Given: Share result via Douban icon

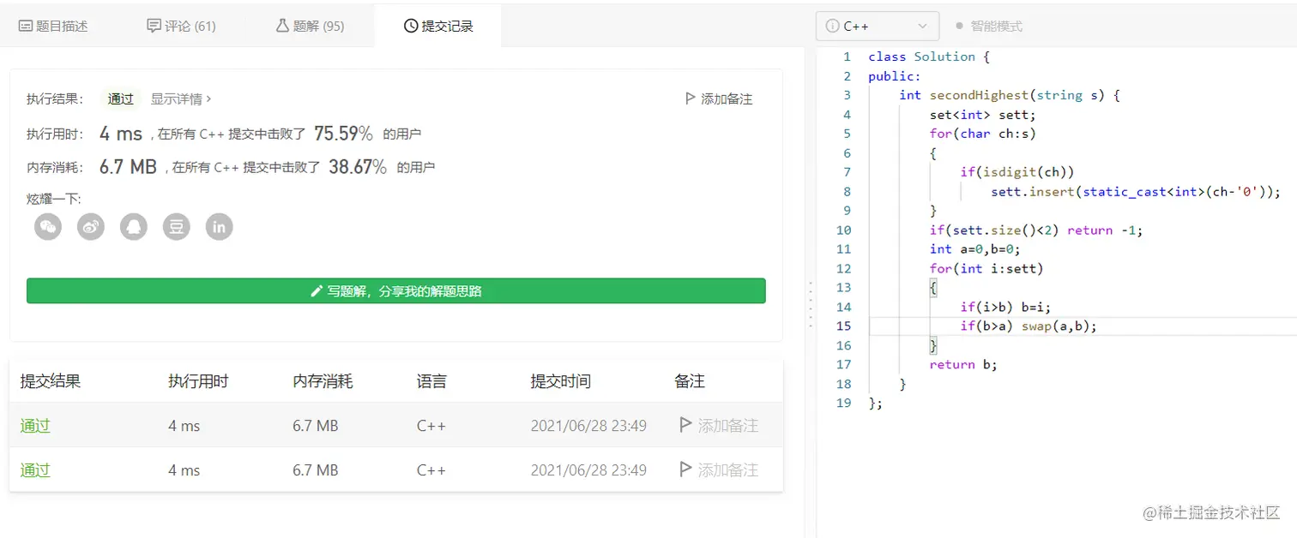Looking at the screenshot, I should click(177, 227).
